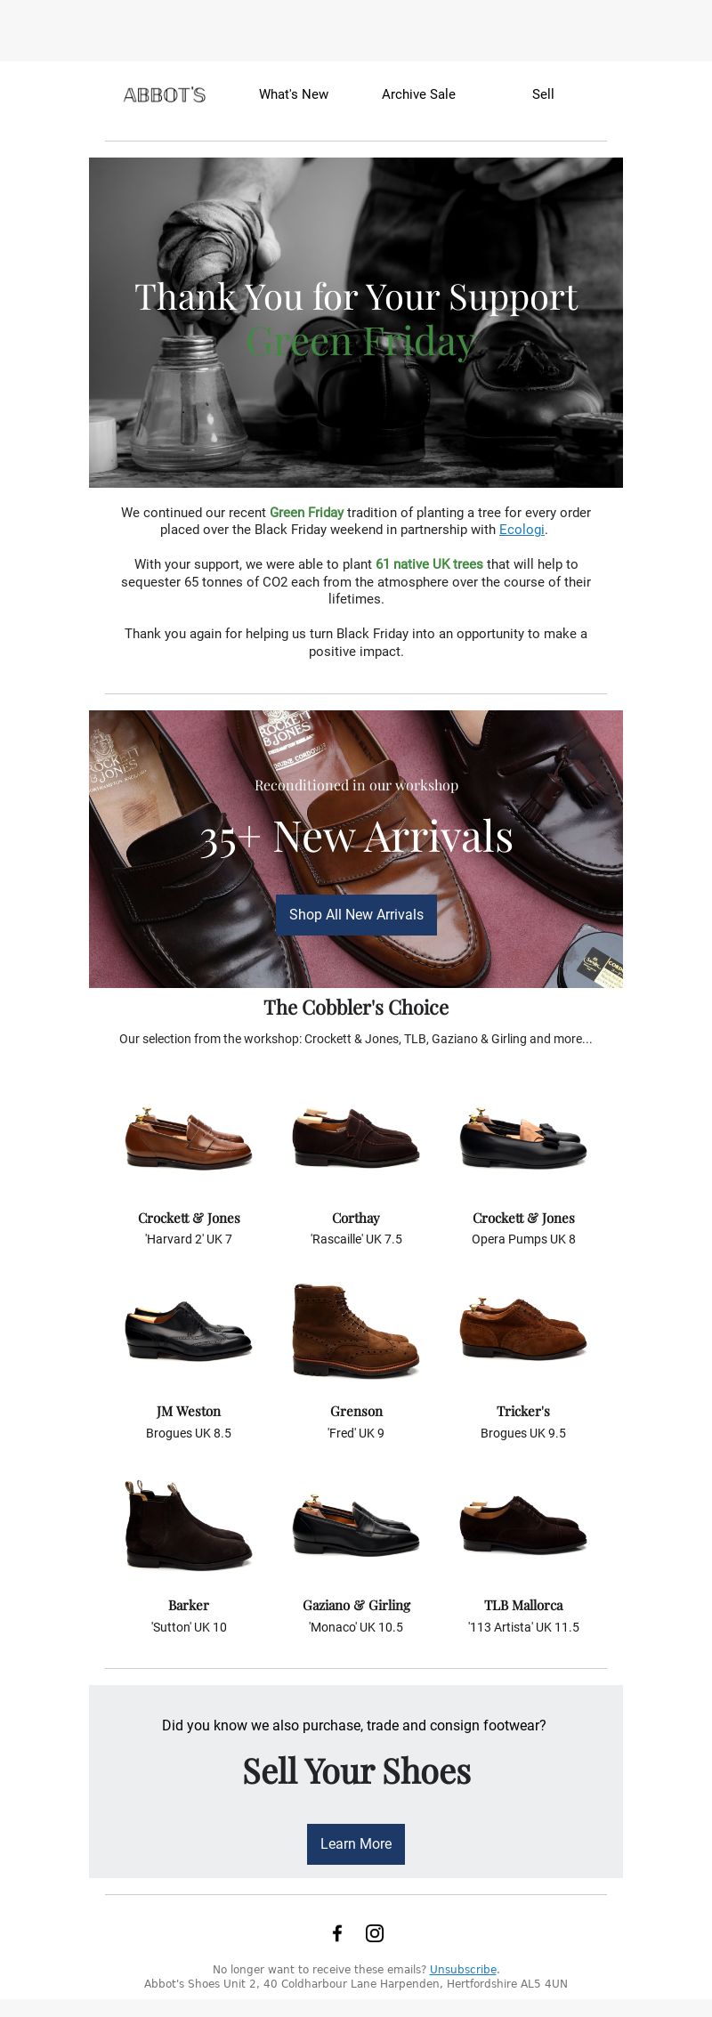Open the Facebook icon link
This screenshot has width=712, height=2017.
tap(337, 1932)
